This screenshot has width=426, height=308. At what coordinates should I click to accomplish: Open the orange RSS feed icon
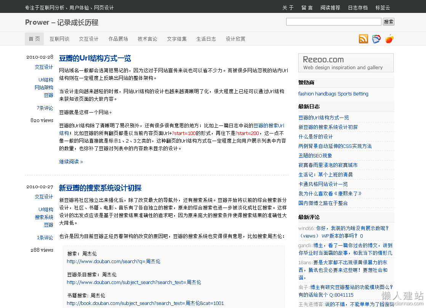(x=363, y=39)
